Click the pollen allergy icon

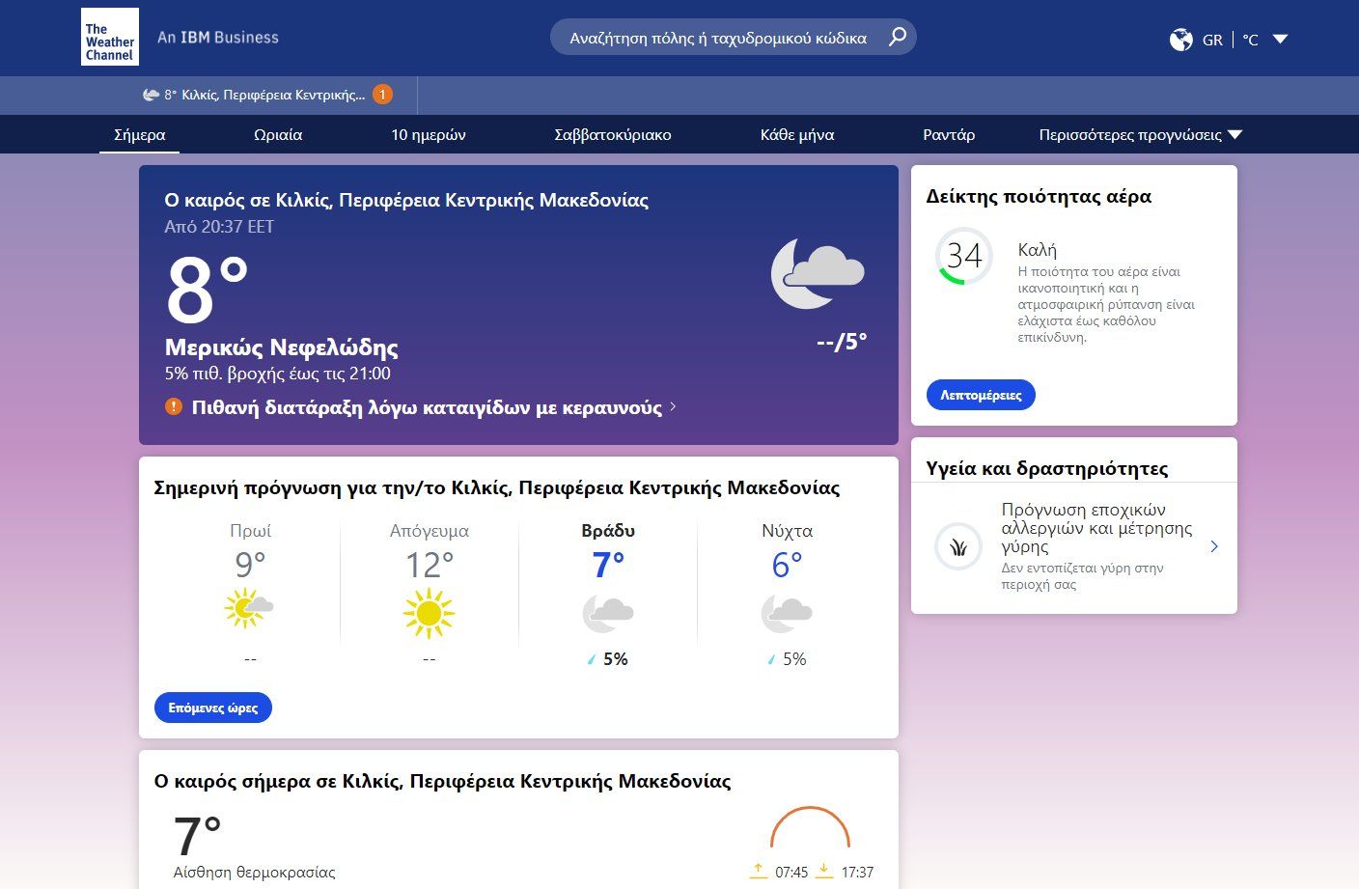click(957, 546)
